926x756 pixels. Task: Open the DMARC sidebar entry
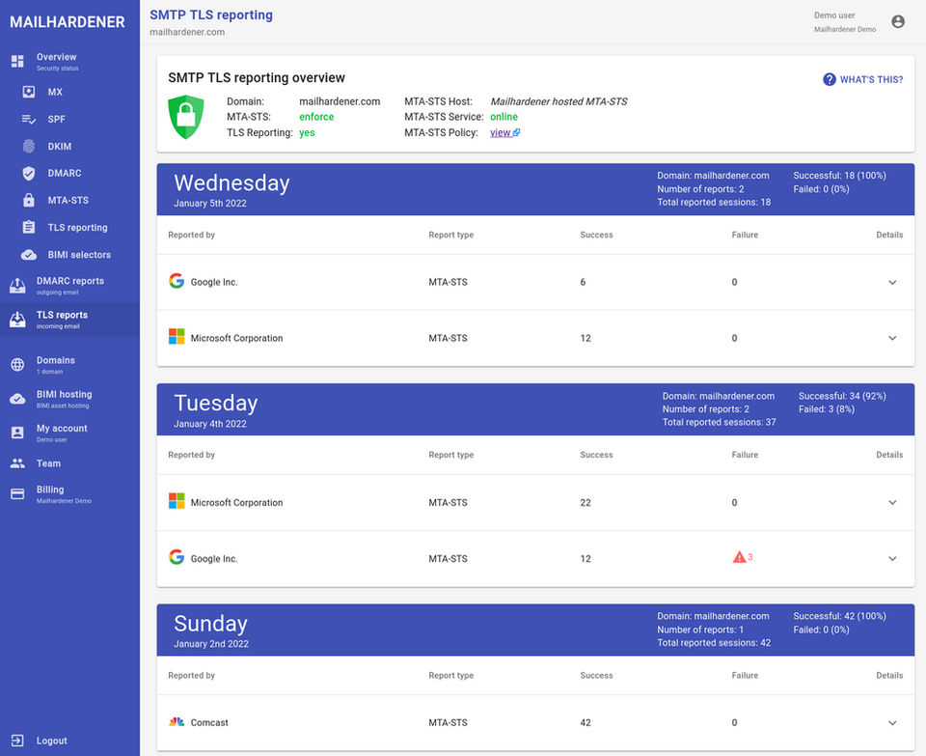pos(69,173)
